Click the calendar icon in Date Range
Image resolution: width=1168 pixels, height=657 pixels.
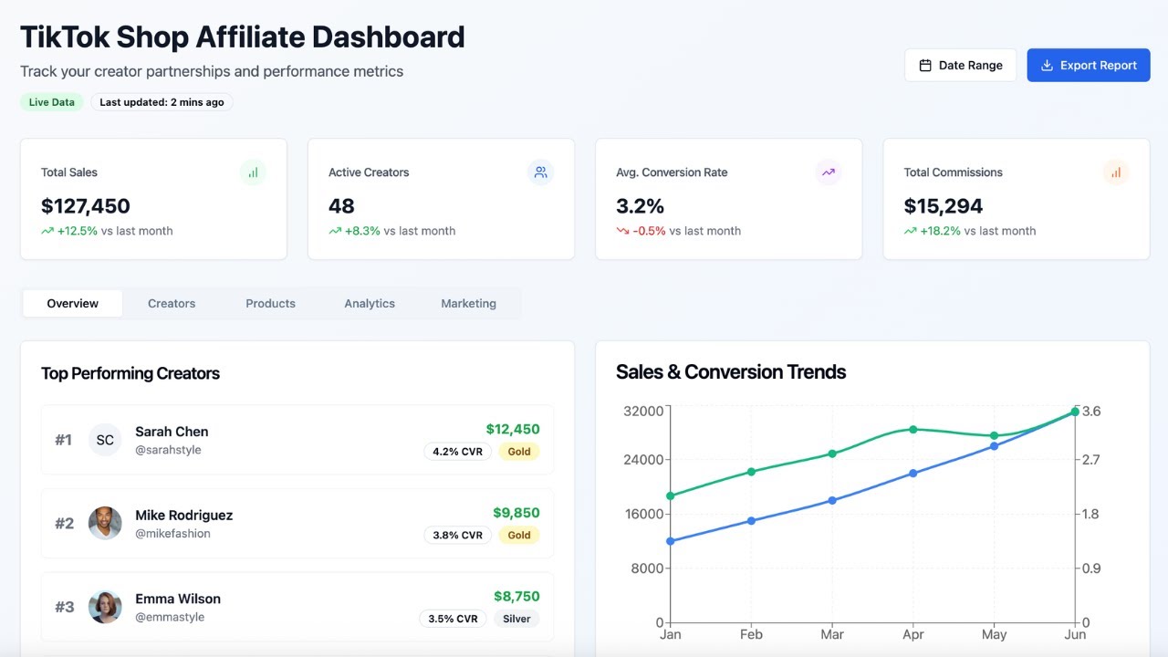[925, 66]
